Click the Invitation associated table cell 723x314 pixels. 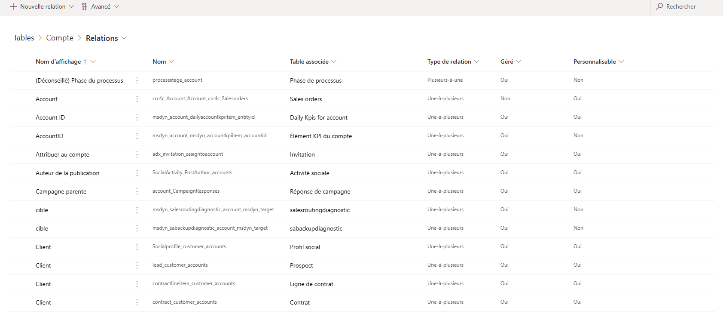point(302,154)
